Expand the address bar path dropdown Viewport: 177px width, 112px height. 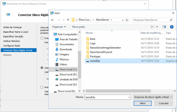click(x=123, y=20)
